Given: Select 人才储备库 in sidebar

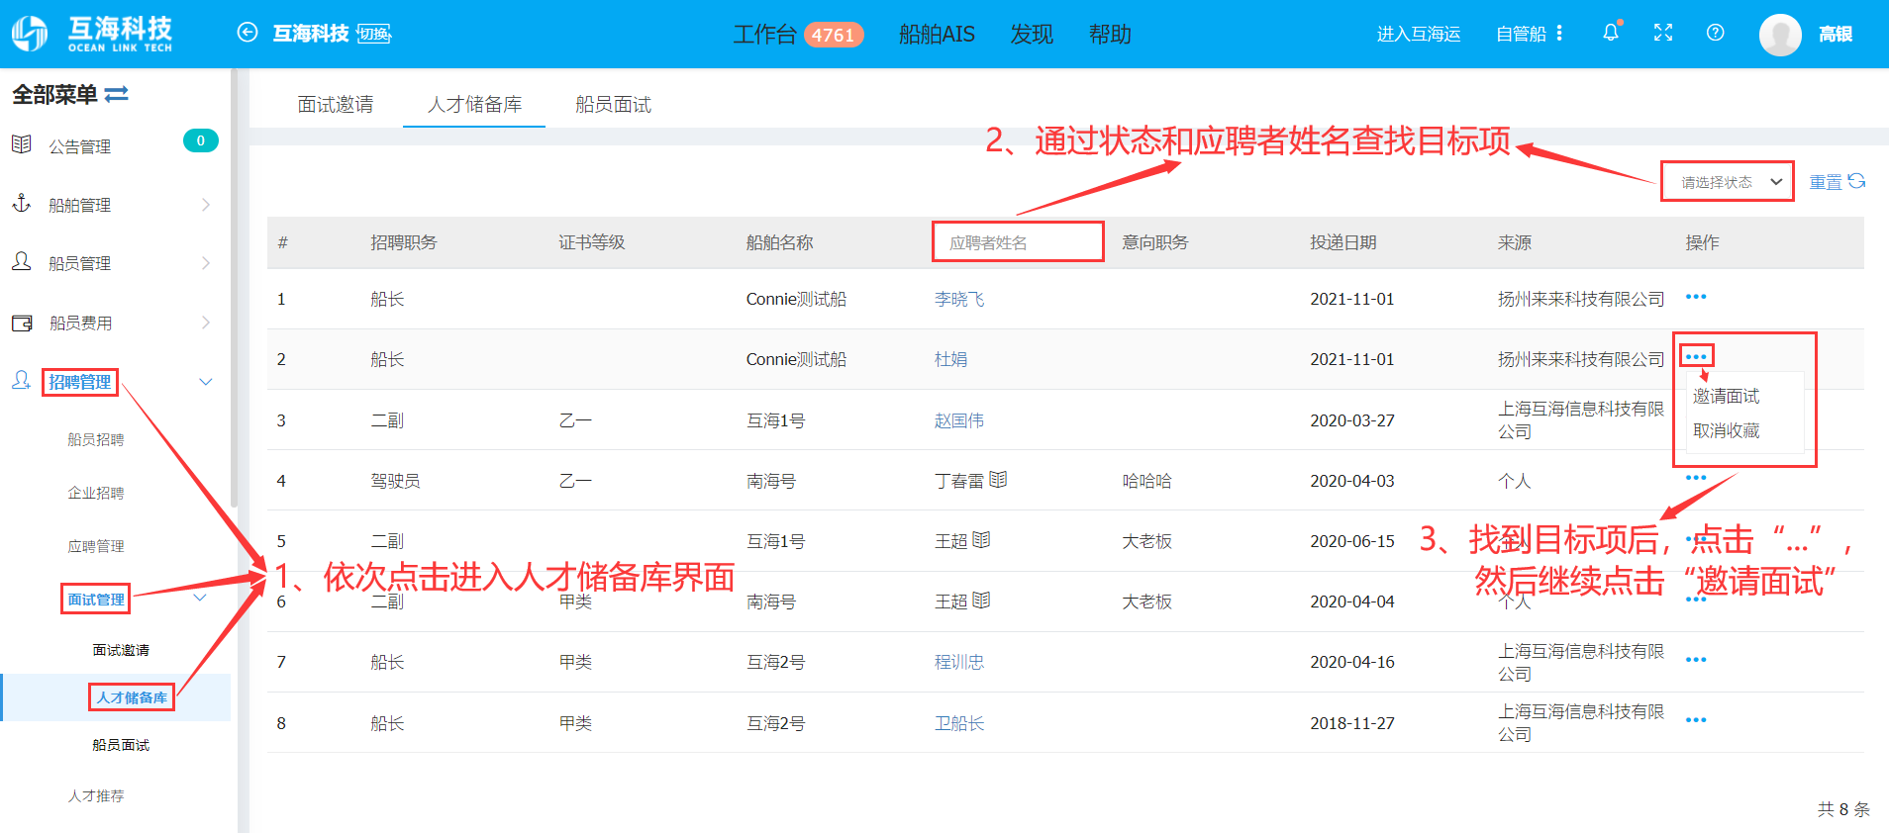Looking at the screenshot, I should pyautogui.click(x=132, y=697).
